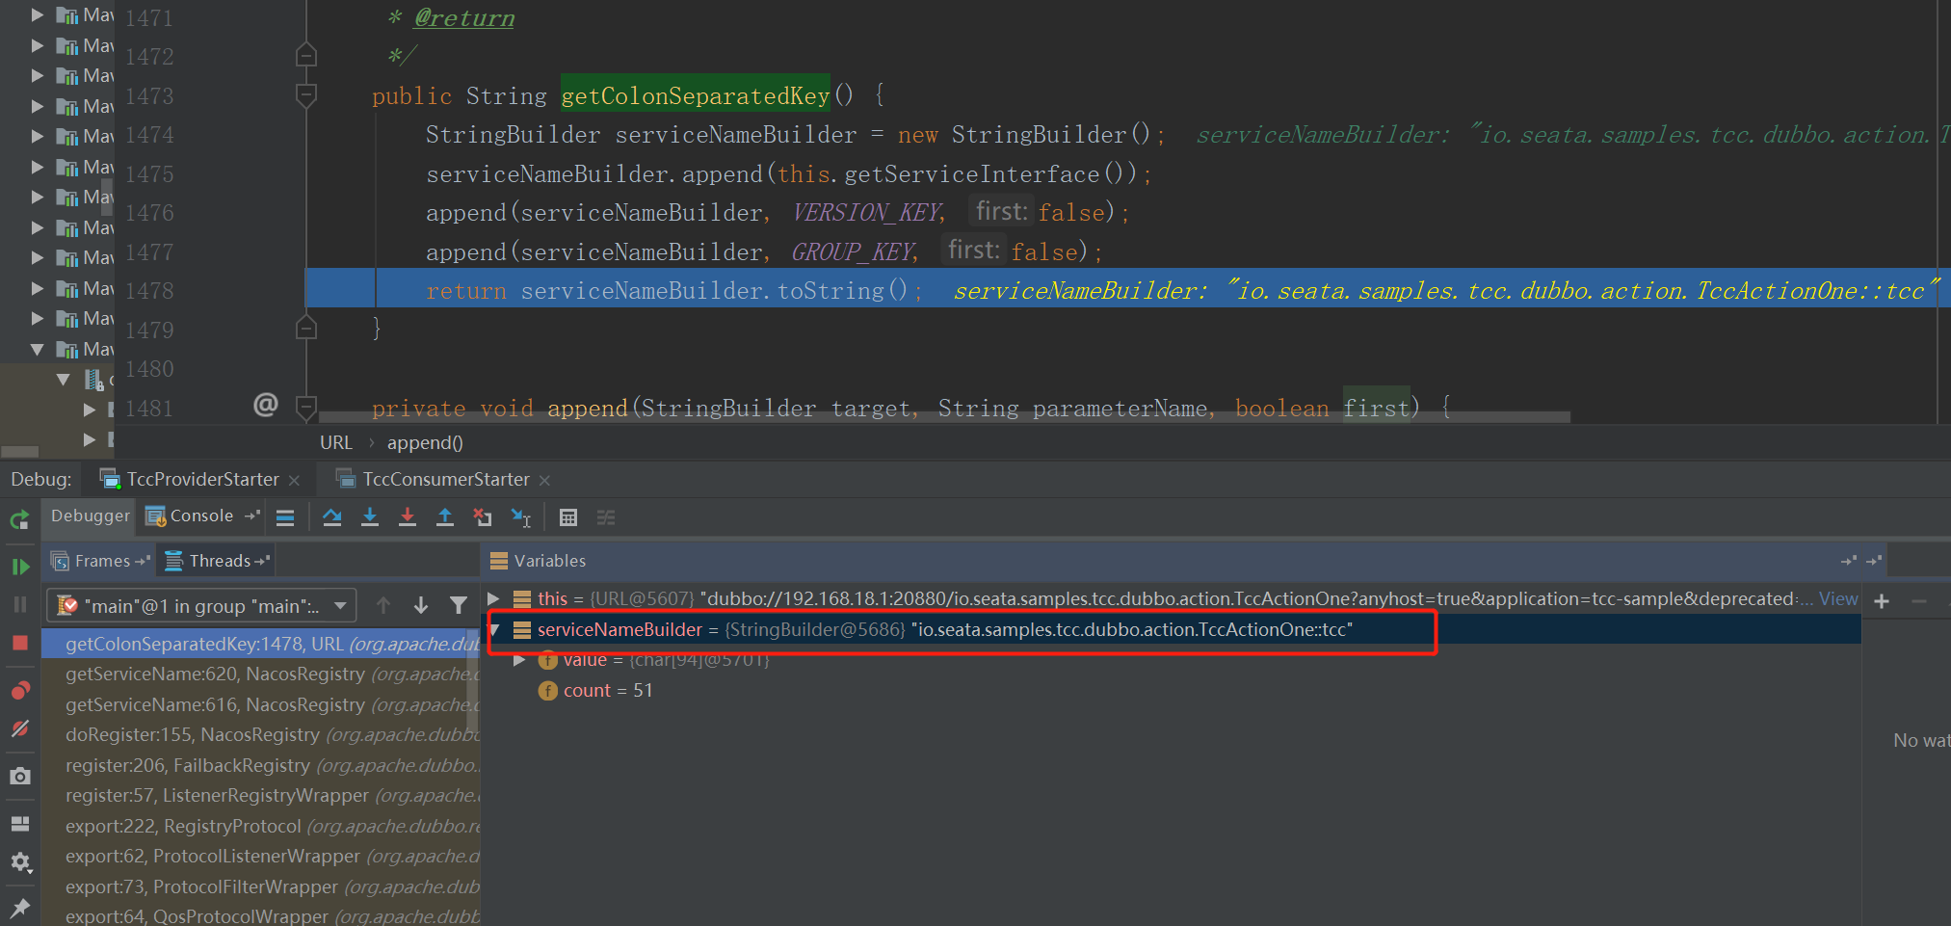Click the append() breadcrumb item

point(425,442)
